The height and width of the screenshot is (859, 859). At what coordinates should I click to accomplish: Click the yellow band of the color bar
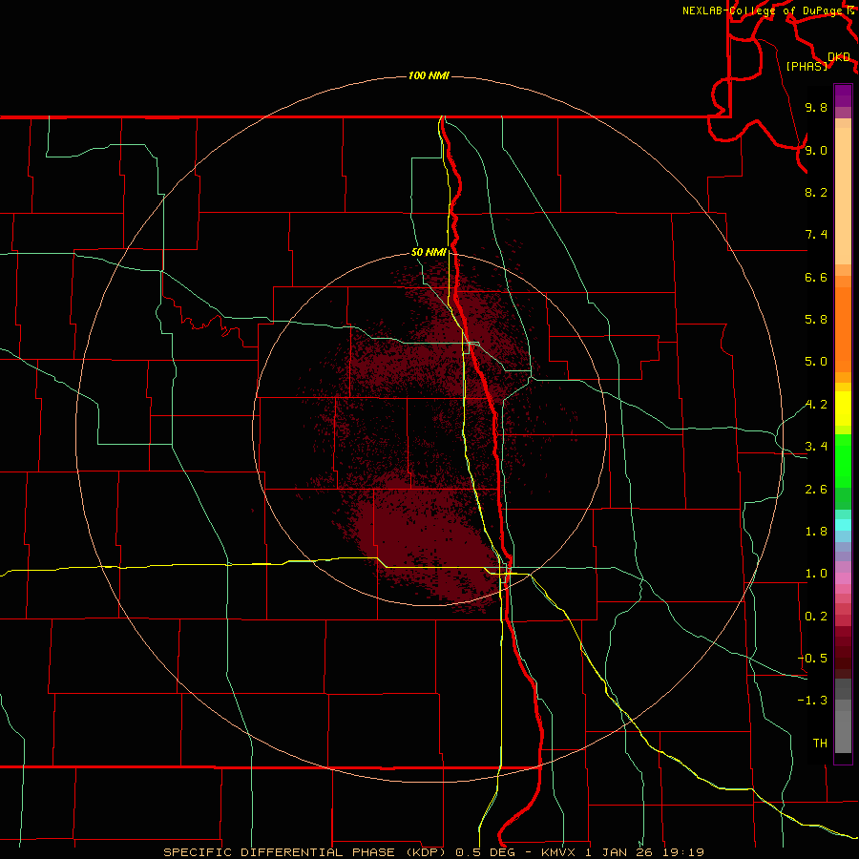pyautogui.click(x=843, y=409)
